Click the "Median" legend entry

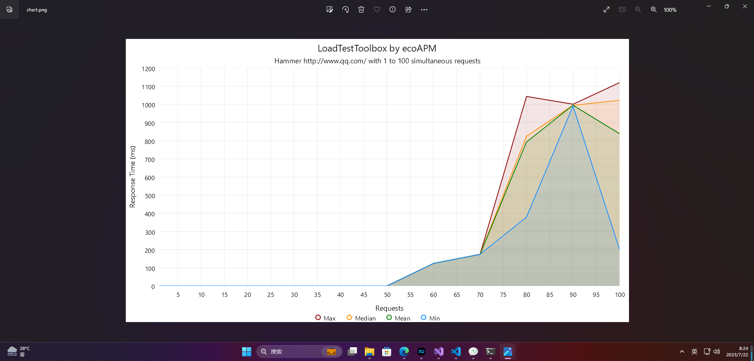tap(361, 318)
